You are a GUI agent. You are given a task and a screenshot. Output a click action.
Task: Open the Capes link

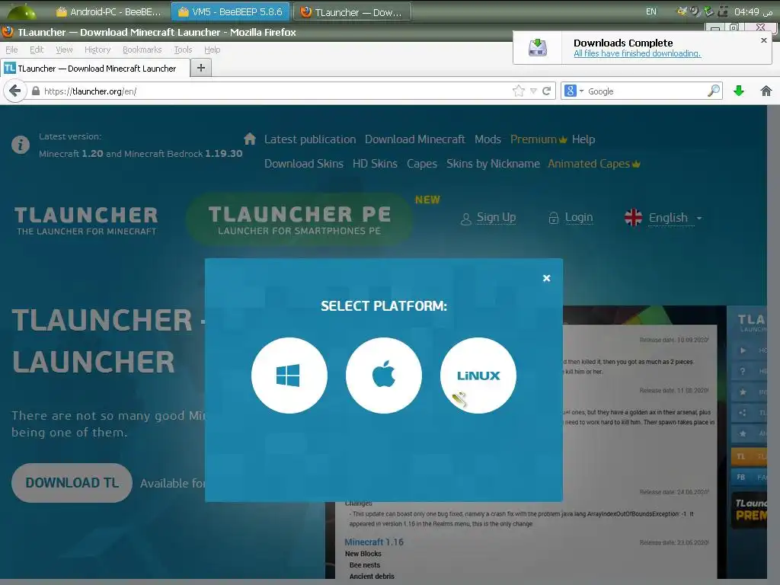422,164
